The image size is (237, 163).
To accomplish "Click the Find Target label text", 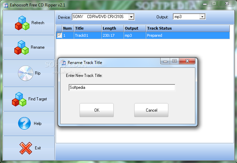I will click(38, 99).
